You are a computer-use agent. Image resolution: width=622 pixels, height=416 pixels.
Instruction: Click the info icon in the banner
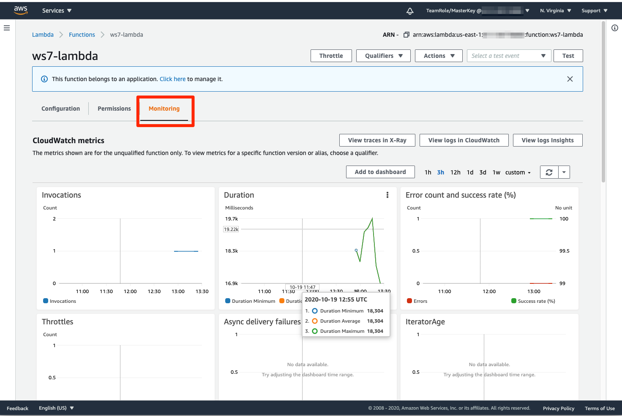point(44,79)
